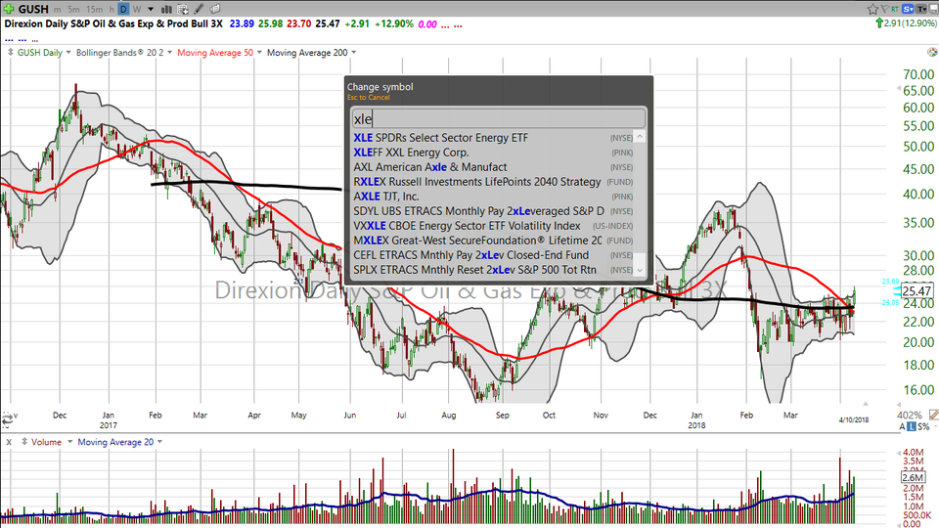Select XLEFF XXL Energy Corp. result
939x528 pixels.
(x=493, y=153)
